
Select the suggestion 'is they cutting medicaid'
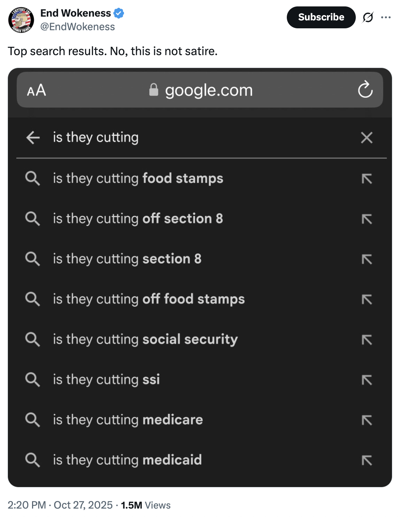(127, 460)
